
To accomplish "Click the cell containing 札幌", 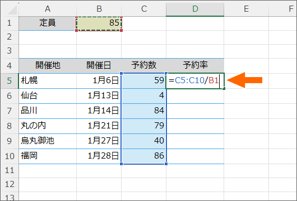I will [x=48, y=81].
